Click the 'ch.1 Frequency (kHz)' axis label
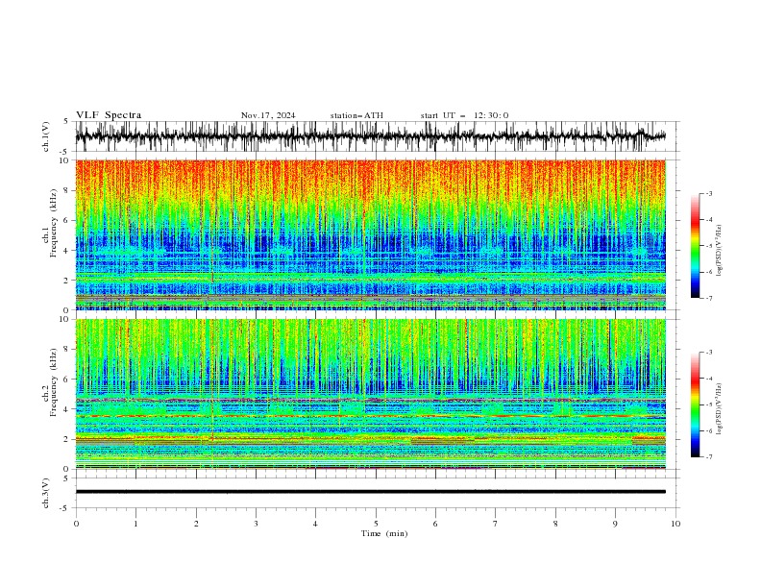This screenshot has width=761, height=588. pyautogui.click(x=50, y=222)
